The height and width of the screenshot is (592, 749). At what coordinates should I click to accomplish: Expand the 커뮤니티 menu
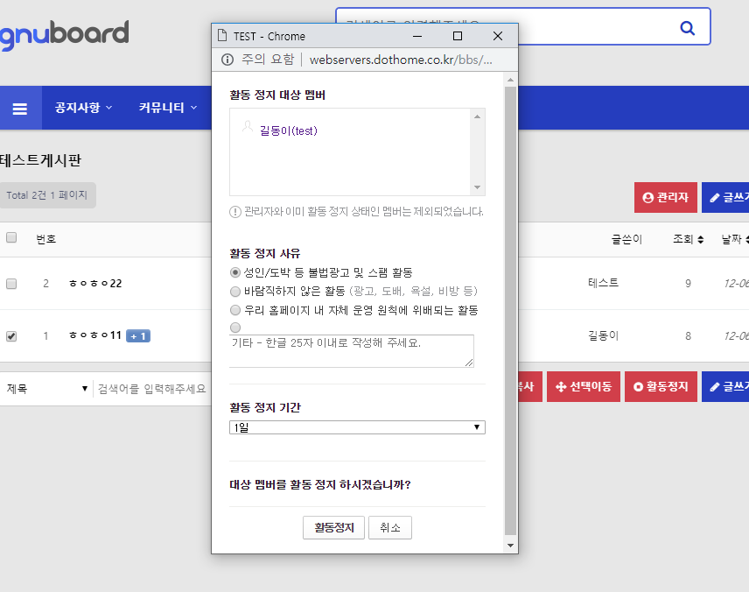[x=167, y=108]
